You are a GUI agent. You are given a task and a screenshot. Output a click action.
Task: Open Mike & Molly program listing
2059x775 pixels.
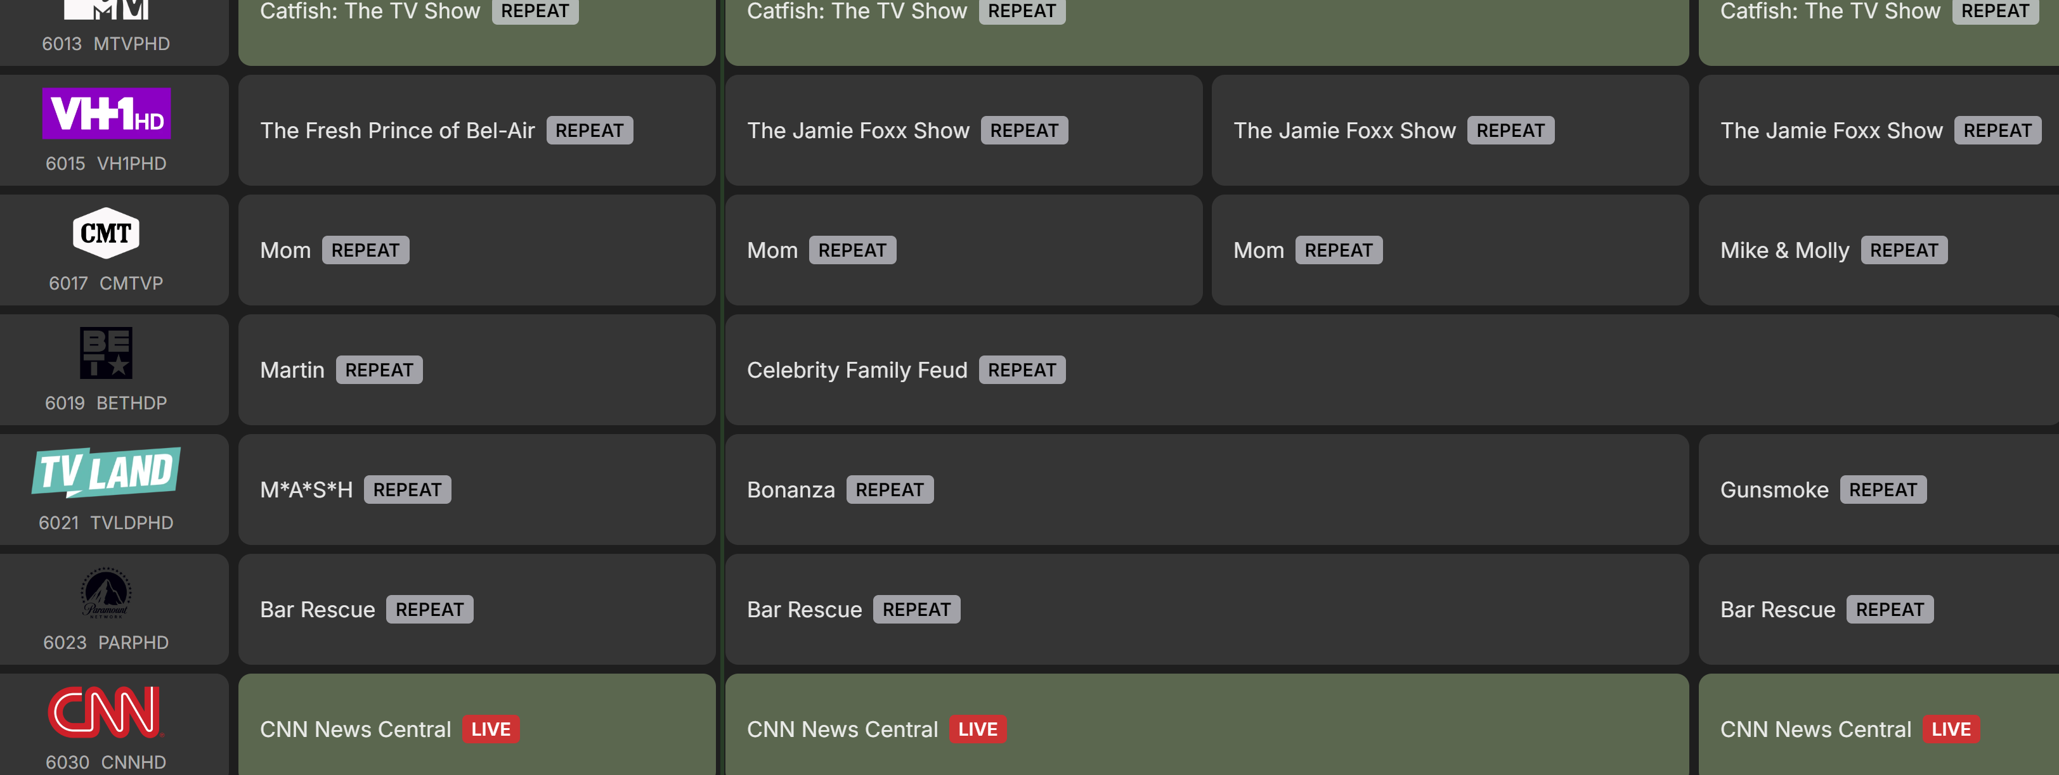[x=1784, y=250]
